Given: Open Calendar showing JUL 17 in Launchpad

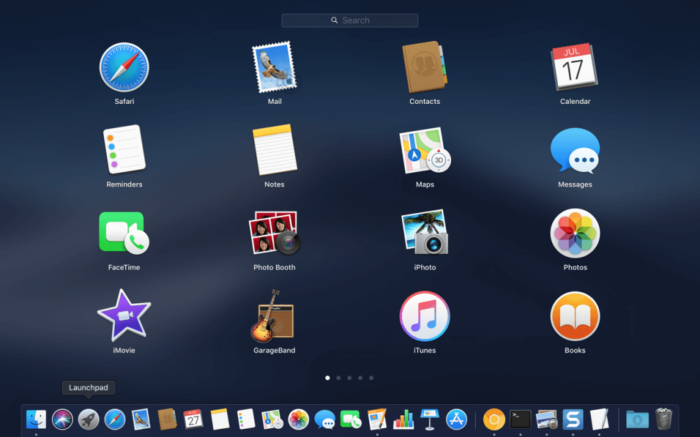Looking at the screenshot, I should pyautogui.click(x=575, y=68).
